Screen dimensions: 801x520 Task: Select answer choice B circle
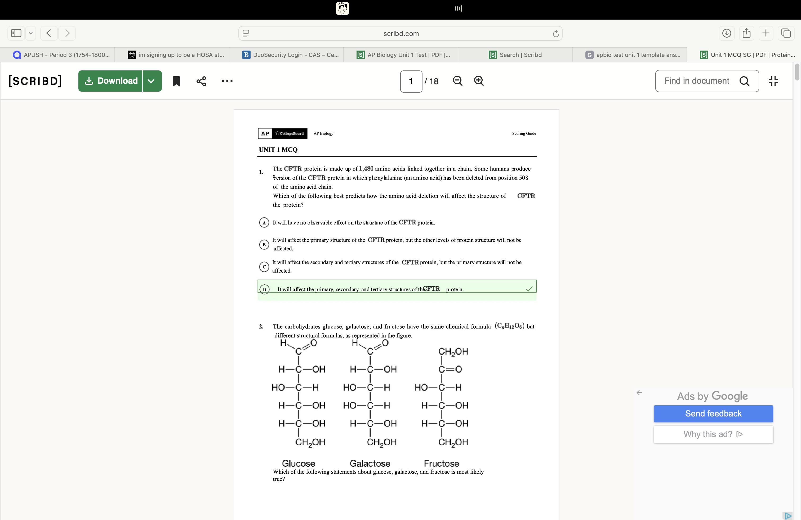pos(264,245)
